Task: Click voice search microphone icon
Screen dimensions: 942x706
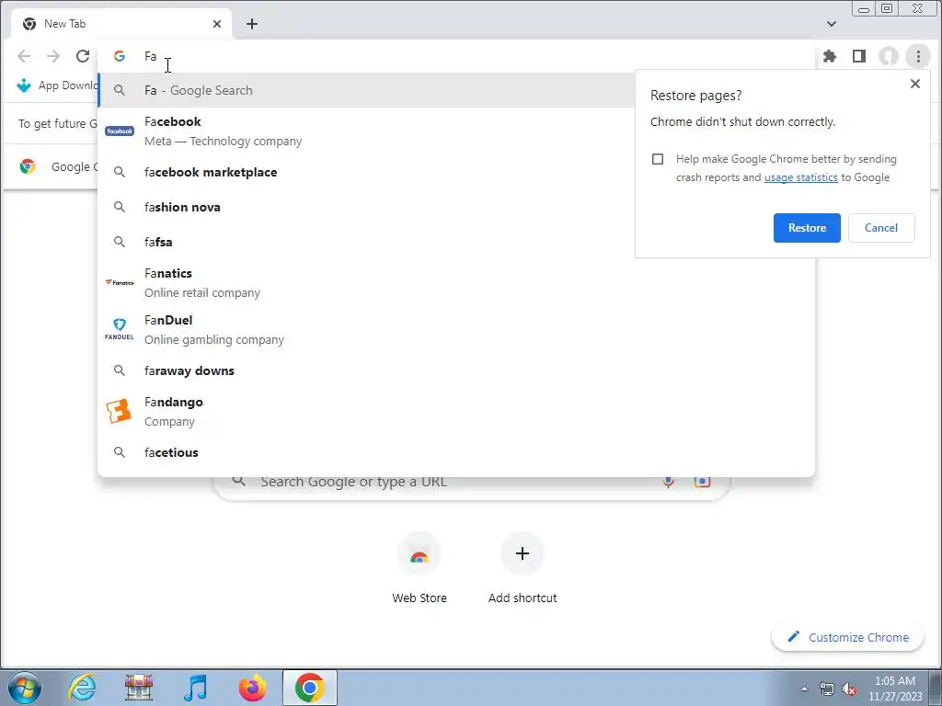Action: pos(668,482)
